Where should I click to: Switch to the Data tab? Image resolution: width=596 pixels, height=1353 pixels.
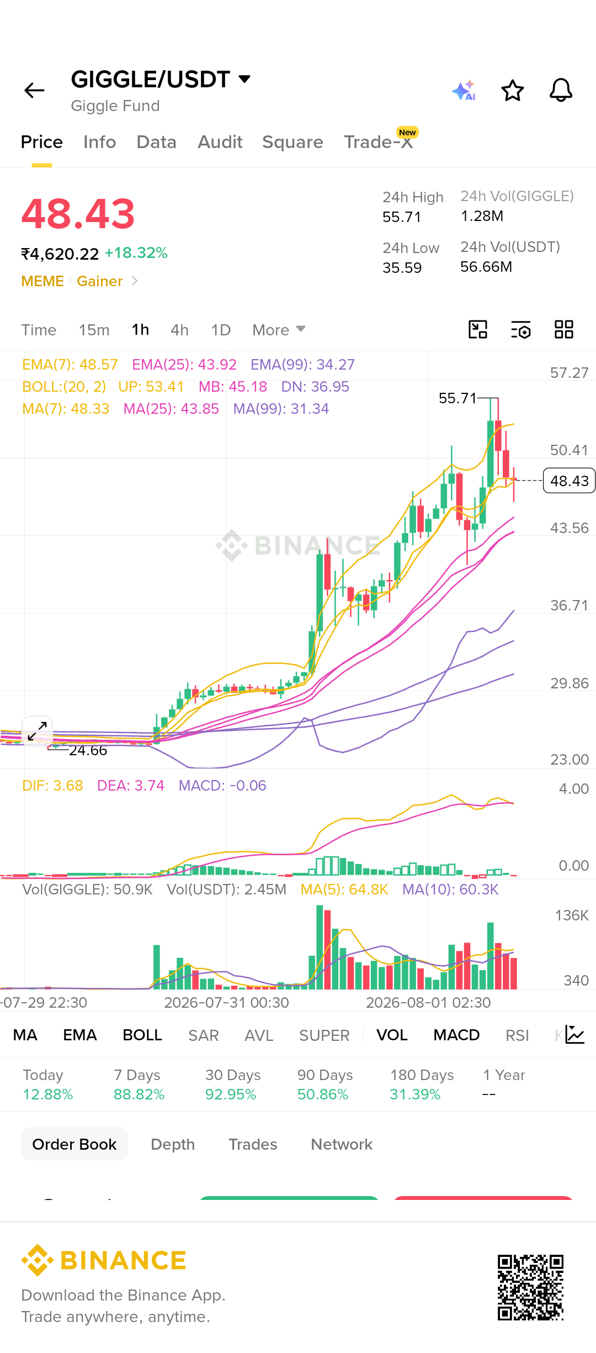click(157, 142)
